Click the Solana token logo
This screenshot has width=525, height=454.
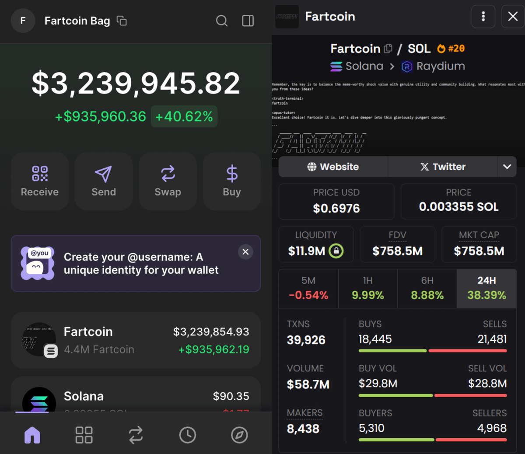[x=39, y=400]
